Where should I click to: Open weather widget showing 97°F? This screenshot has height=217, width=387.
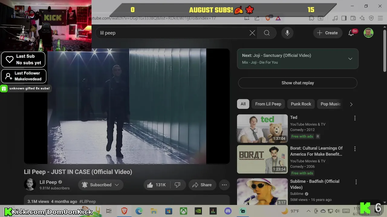pos(290,211)
